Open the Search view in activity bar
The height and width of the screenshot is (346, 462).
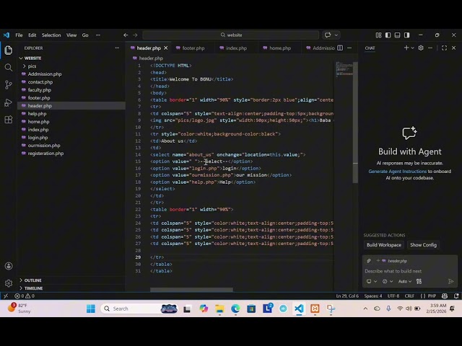coord(9,68)
